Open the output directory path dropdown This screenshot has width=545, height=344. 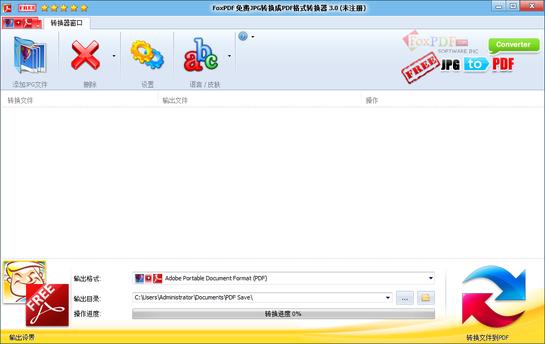coord(388,297)
